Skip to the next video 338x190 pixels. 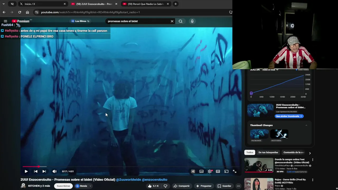[x=44, y=171]
